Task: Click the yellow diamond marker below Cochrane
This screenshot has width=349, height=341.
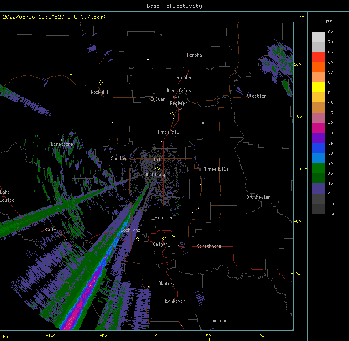Action: (138, 239)
